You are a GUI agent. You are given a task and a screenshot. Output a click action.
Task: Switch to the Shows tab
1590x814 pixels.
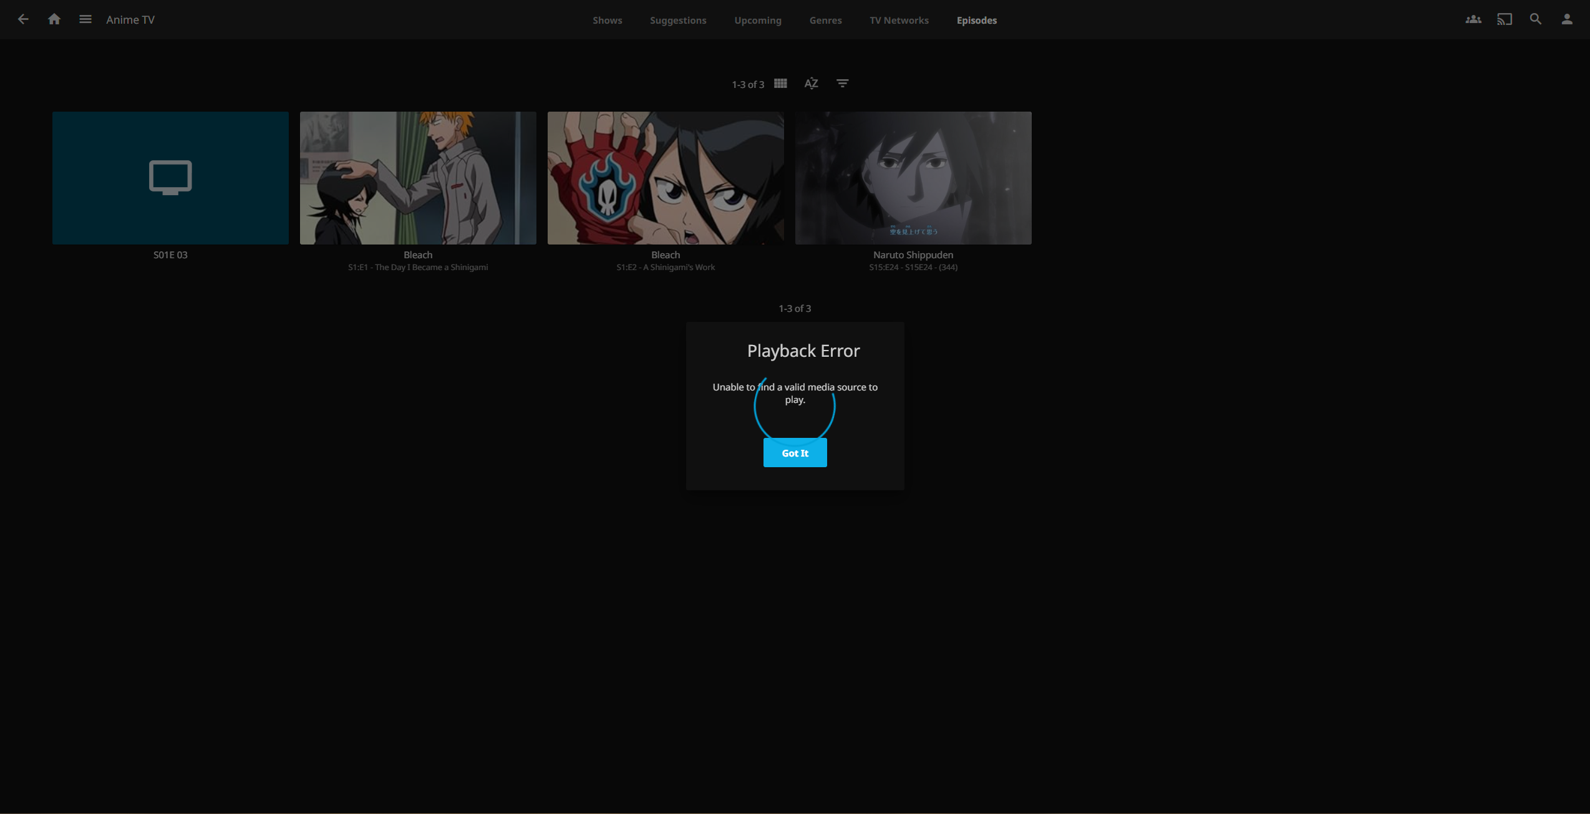point(607,20)
